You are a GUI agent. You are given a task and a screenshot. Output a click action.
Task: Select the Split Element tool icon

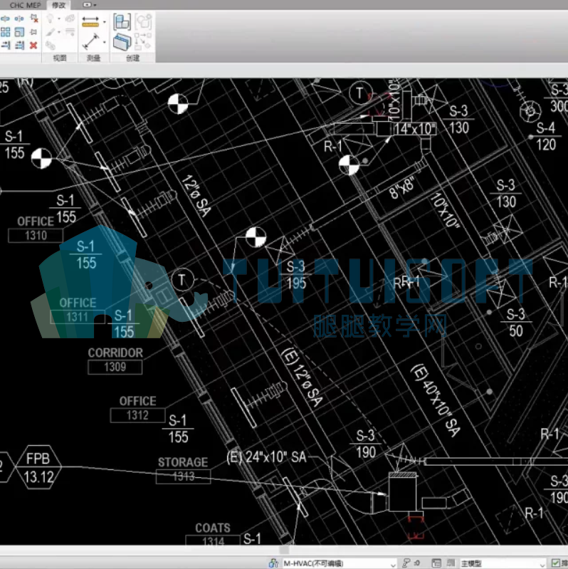tap(6, 19)
